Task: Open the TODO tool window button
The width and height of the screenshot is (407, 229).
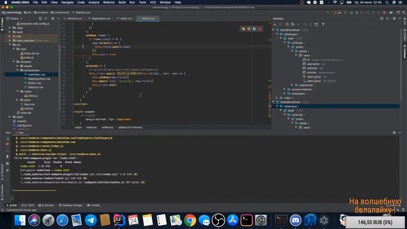Action: click(27, 205)
